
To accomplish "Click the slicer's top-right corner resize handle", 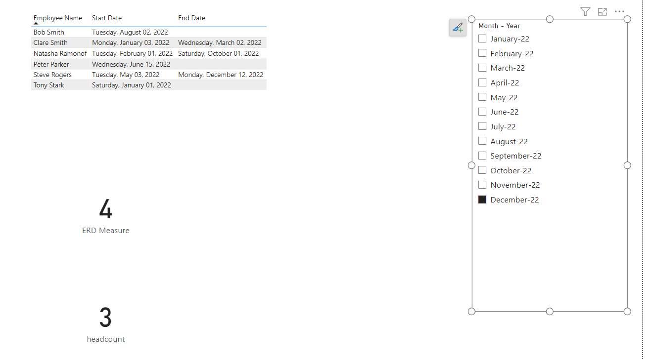I will point(627,19).
